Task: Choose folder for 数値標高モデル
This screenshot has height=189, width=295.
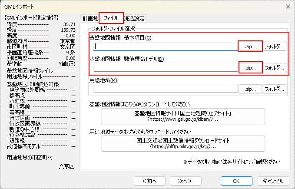Action: tap(275, 68)
